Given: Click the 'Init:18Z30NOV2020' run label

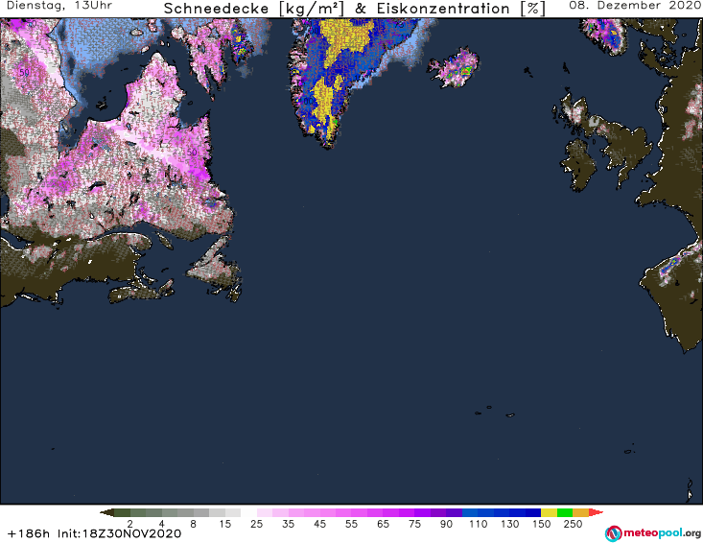Looking at the screenshot, I should click(x=119, y=533).
